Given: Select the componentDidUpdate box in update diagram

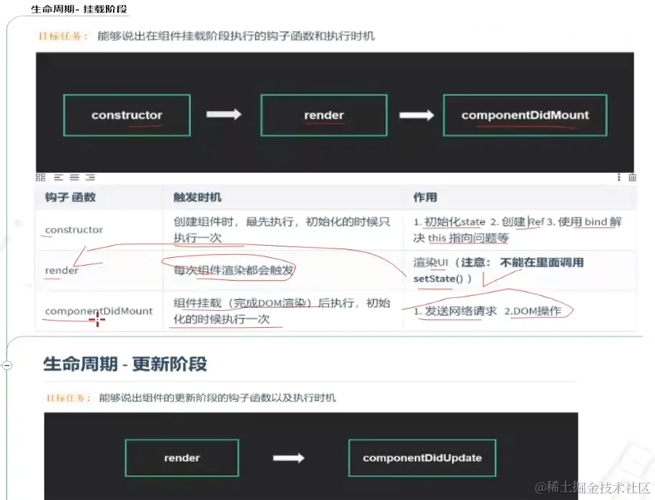Looking at the screenshot, I should pyautogui.click(x=423, y=458).
